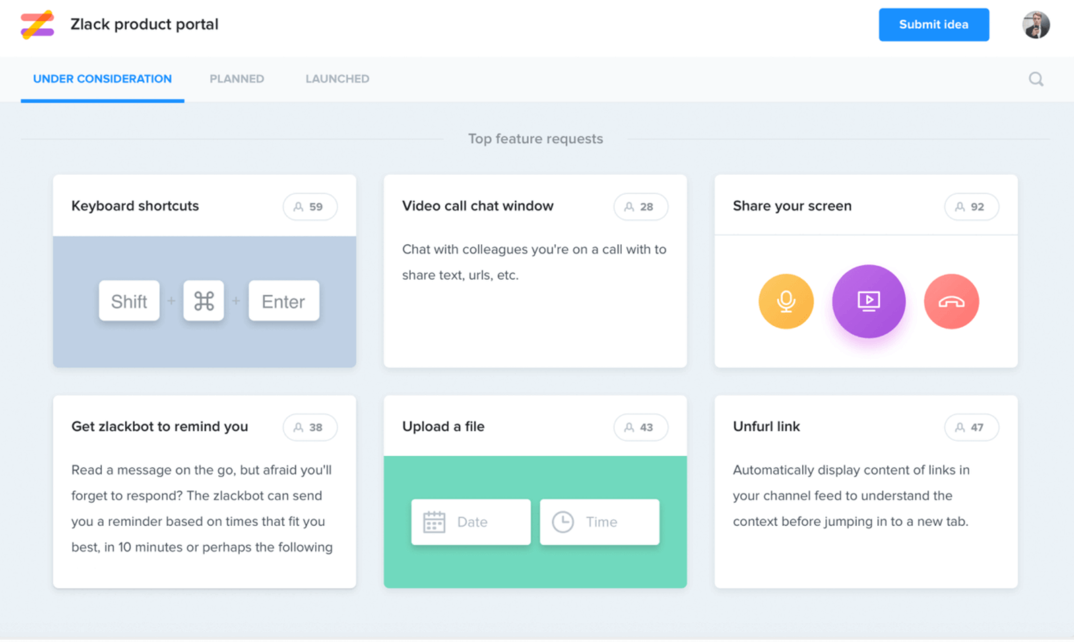Open the Unfurl link card title
The height and width of the screenshot is (642, 1074).
coord(767,426)
